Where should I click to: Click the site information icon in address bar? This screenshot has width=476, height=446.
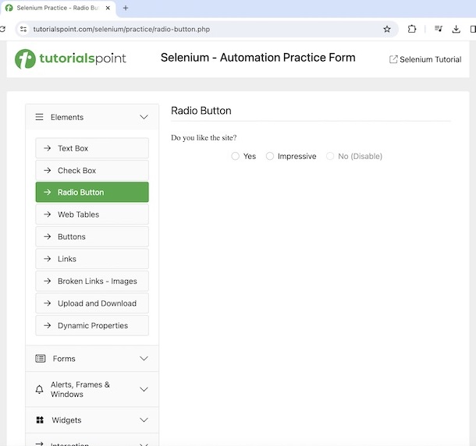pyautogui.click(x=23, y=29)
